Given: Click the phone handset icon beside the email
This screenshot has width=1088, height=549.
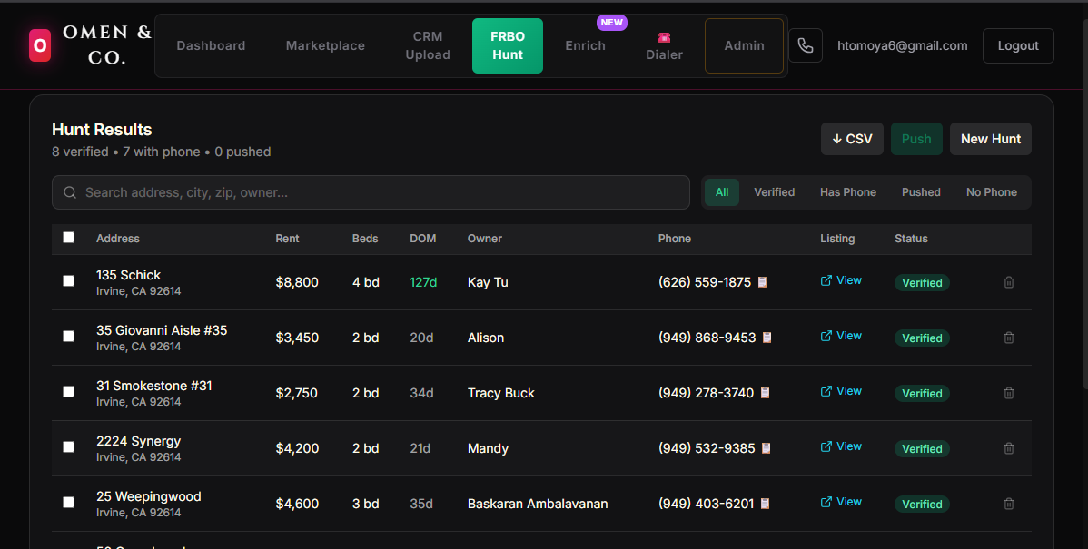Looking at the screenshot, I should coord(806,45).
